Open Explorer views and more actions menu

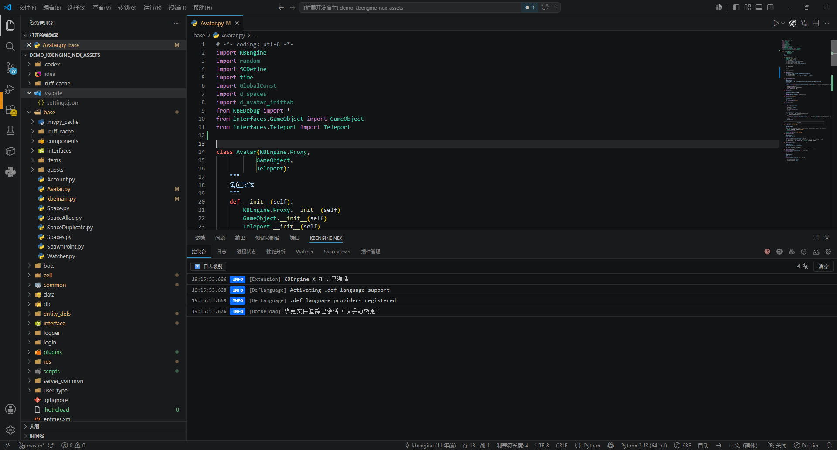(x=176, y=23)
